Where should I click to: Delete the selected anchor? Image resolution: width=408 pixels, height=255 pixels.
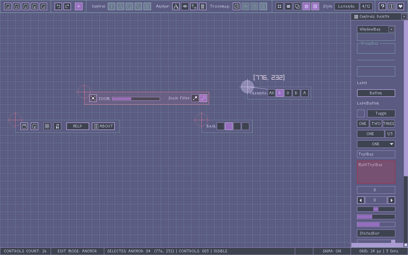[202, 6]
